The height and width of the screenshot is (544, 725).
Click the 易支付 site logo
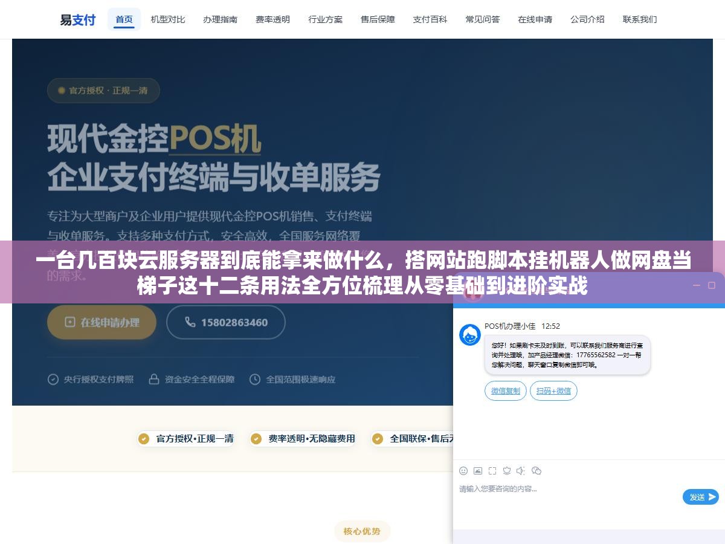(x=77, y=19)
